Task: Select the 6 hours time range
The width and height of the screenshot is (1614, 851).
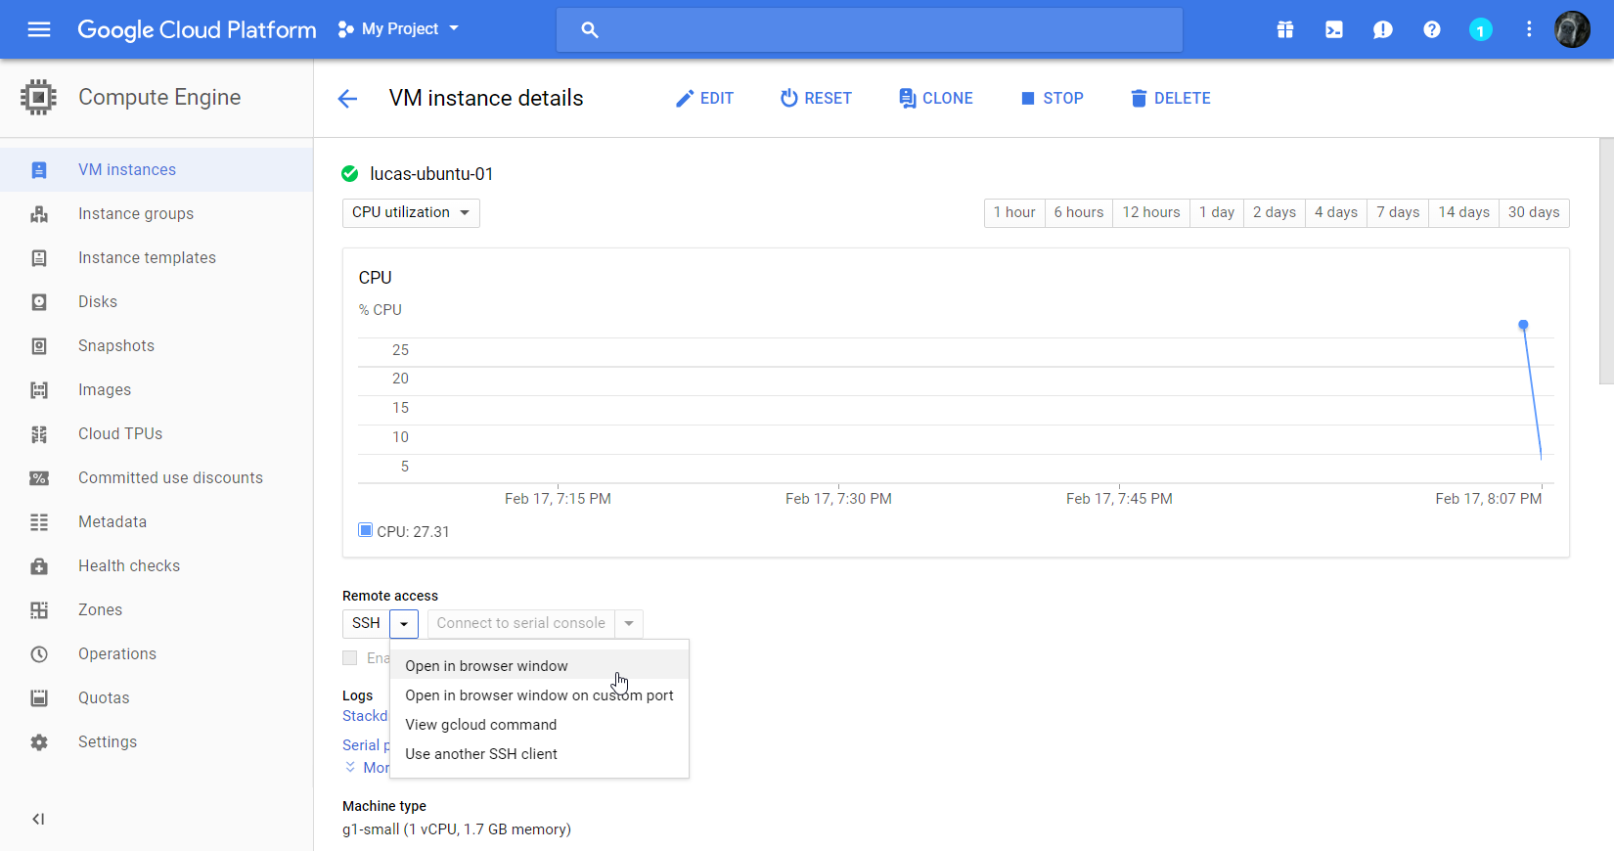Action: point(1079,212)
